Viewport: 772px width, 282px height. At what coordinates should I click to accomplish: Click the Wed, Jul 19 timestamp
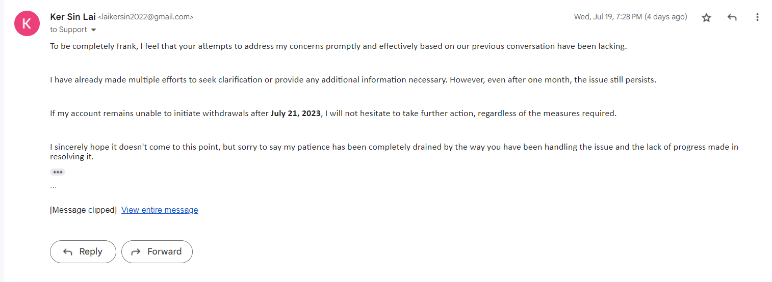coord(630,17)
